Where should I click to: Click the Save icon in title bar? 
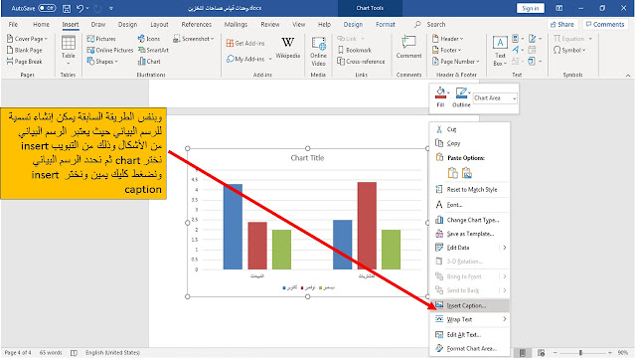pyautogui.click(x=67, y=8)
